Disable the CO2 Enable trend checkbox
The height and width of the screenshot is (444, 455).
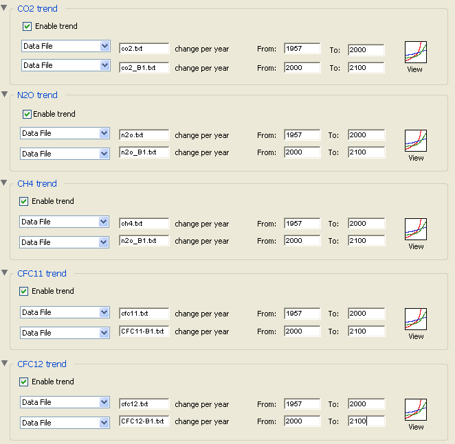pyautogui.click(x=27, y=27)
